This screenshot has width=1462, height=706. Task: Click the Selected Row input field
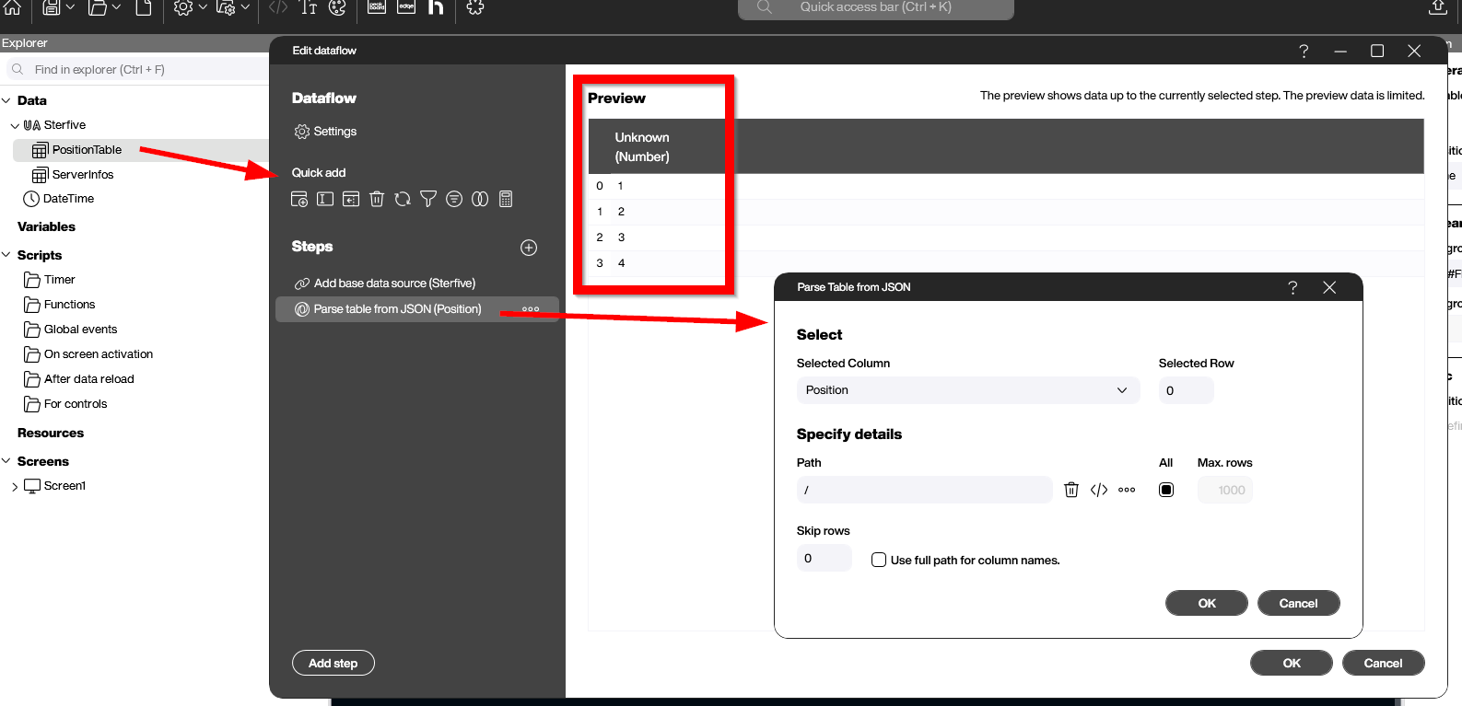tap(1186, 390)
